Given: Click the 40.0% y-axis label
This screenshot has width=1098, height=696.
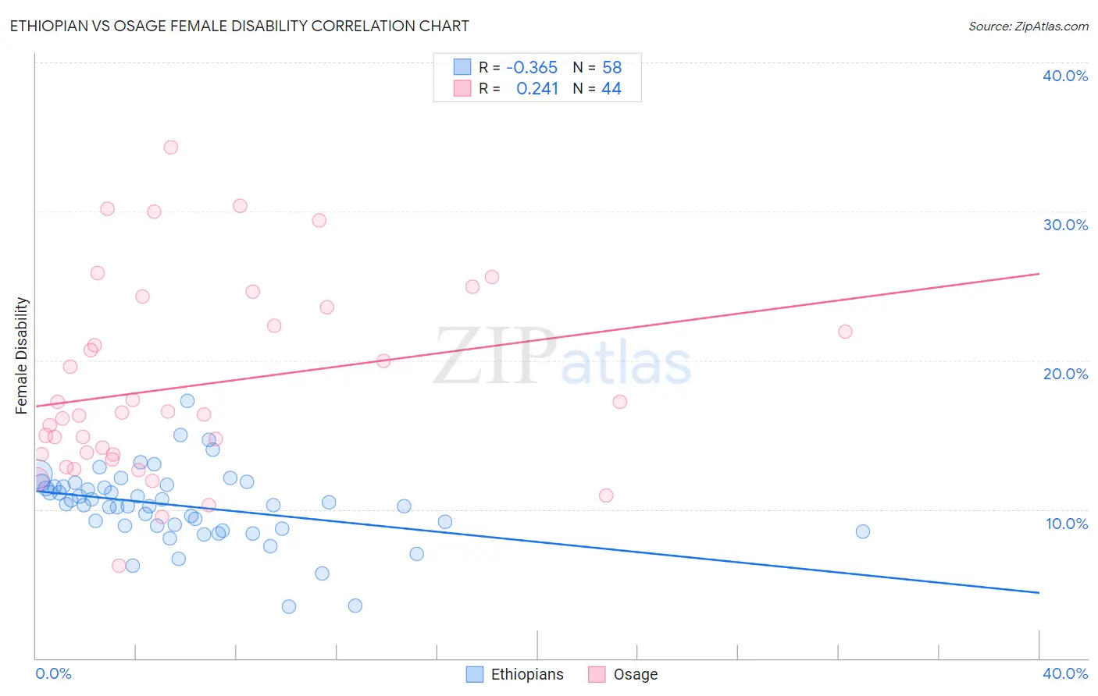Looking at the screenshot, I should pyautogui.click(x=1065, y=76).
